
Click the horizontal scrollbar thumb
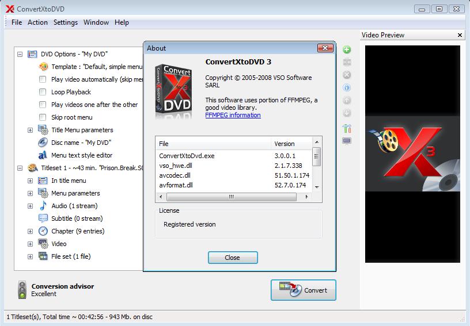click(x=232, y=197)
